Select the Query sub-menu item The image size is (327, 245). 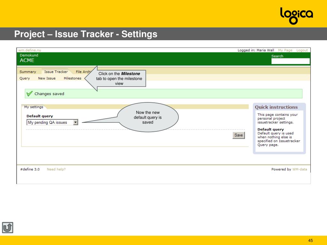tap(25, 78)
